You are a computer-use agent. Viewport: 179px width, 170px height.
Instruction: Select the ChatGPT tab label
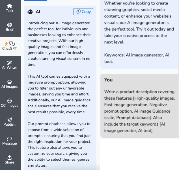10,49
